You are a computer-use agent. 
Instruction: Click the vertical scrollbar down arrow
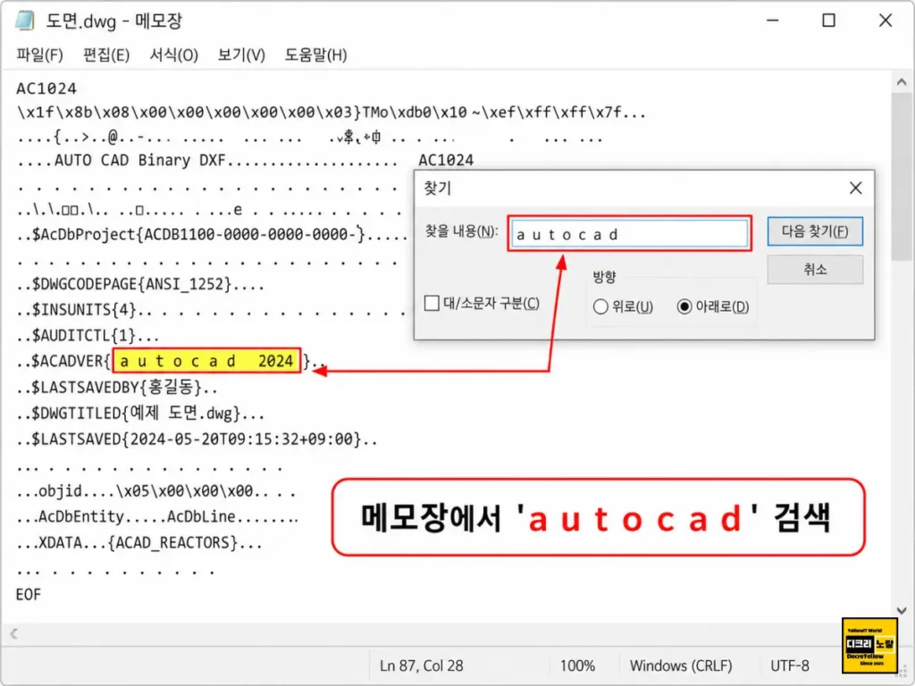pos(902,611)
